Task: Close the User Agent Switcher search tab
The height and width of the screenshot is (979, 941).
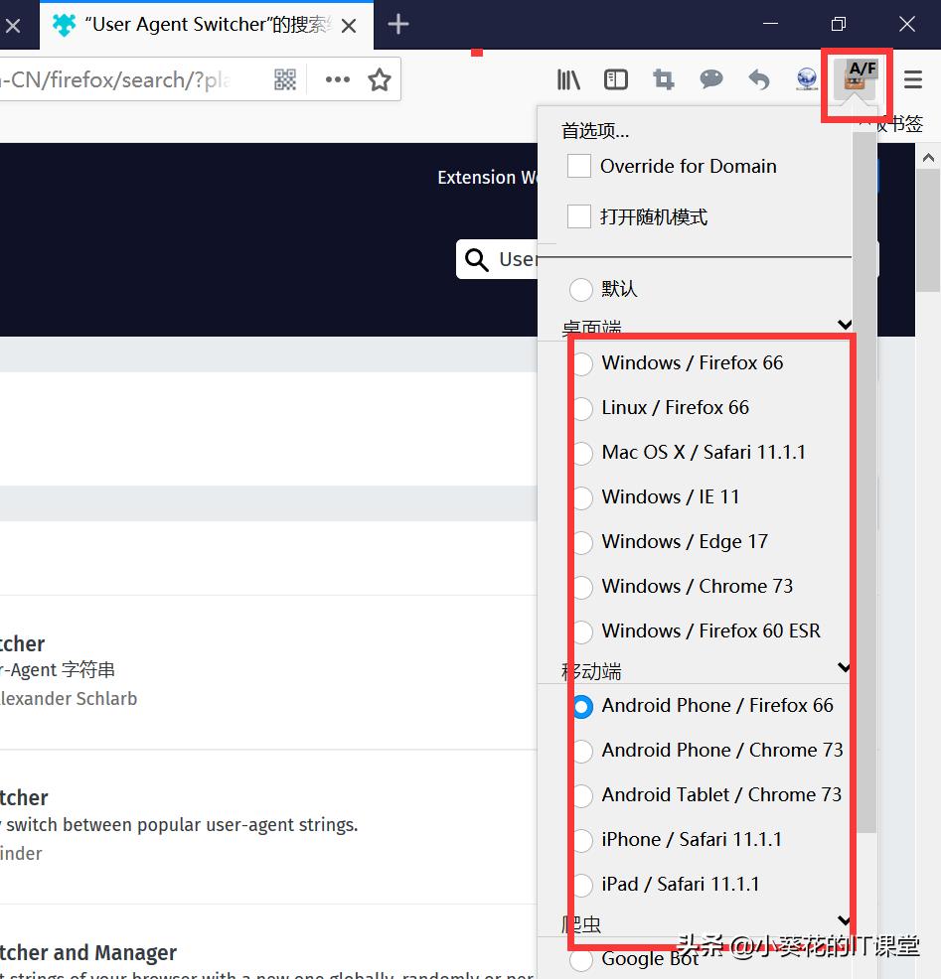Action: point(350,26)
